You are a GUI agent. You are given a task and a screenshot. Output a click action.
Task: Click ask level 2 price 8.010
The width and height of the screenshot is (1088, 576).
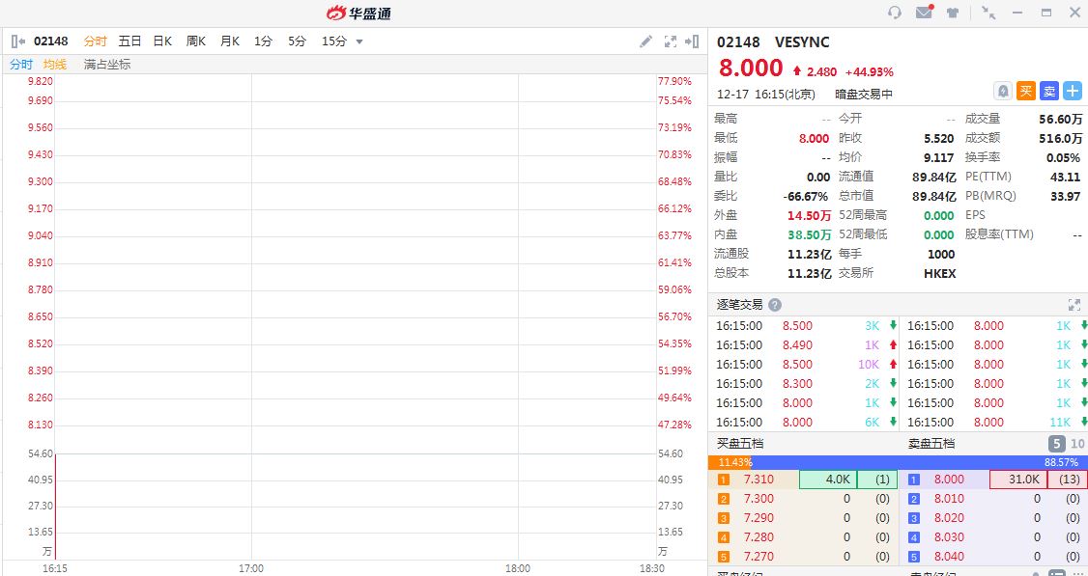click(949, 499)
